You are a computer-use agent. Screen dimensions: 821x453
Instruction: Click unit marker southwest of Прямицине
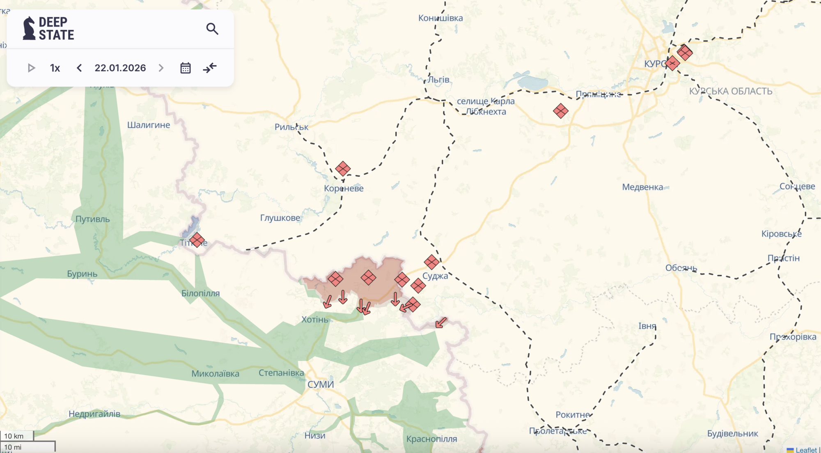(560, 111)
